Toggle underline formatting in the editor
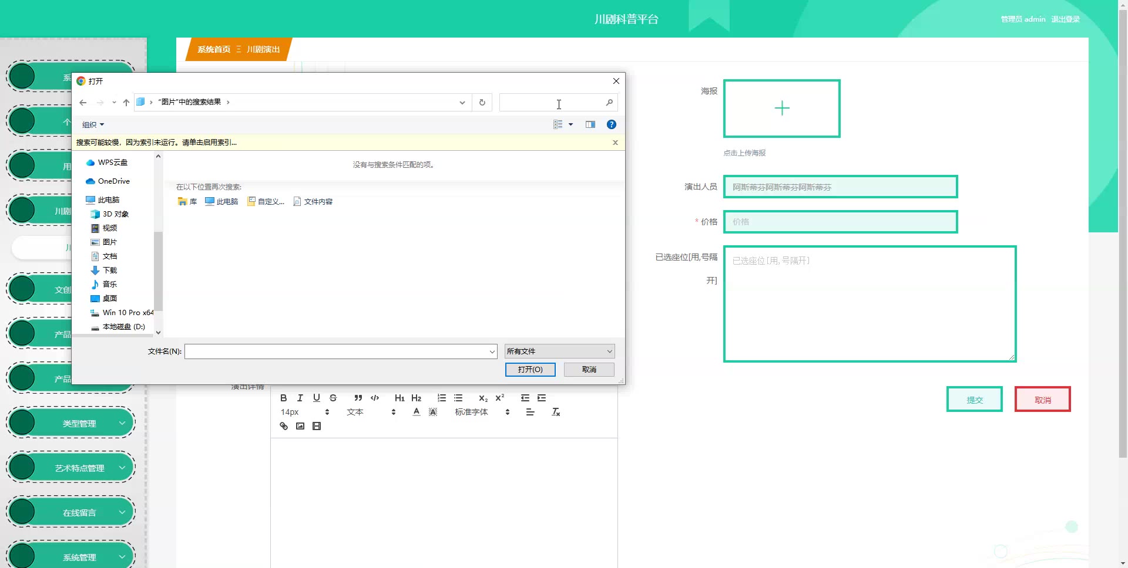This screenshot has height=568, width=1128. [317, 398]
